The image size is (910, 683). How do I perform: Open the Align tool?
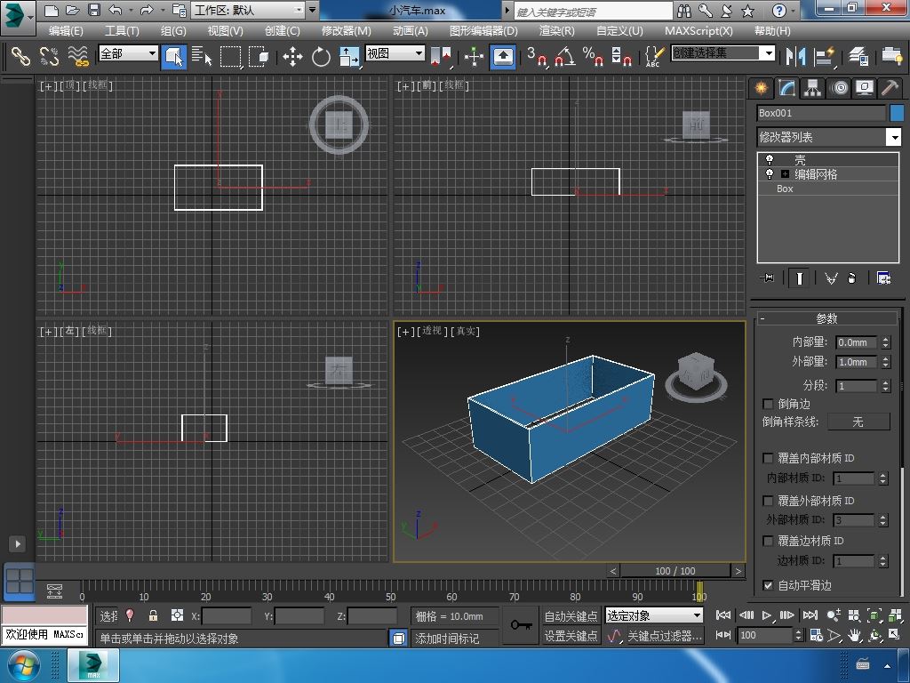[824, 56]
